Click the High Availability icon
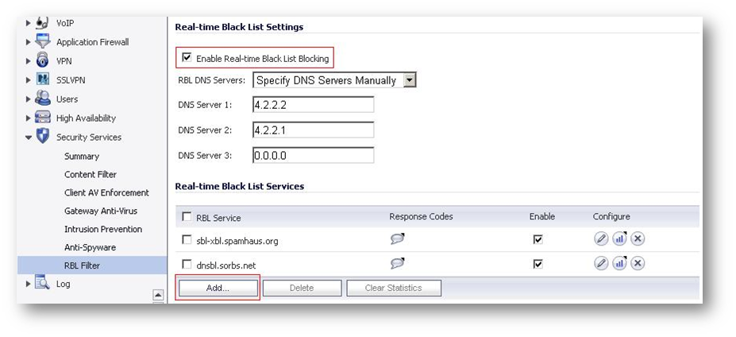736x337 pixels. tap(43, 118)
